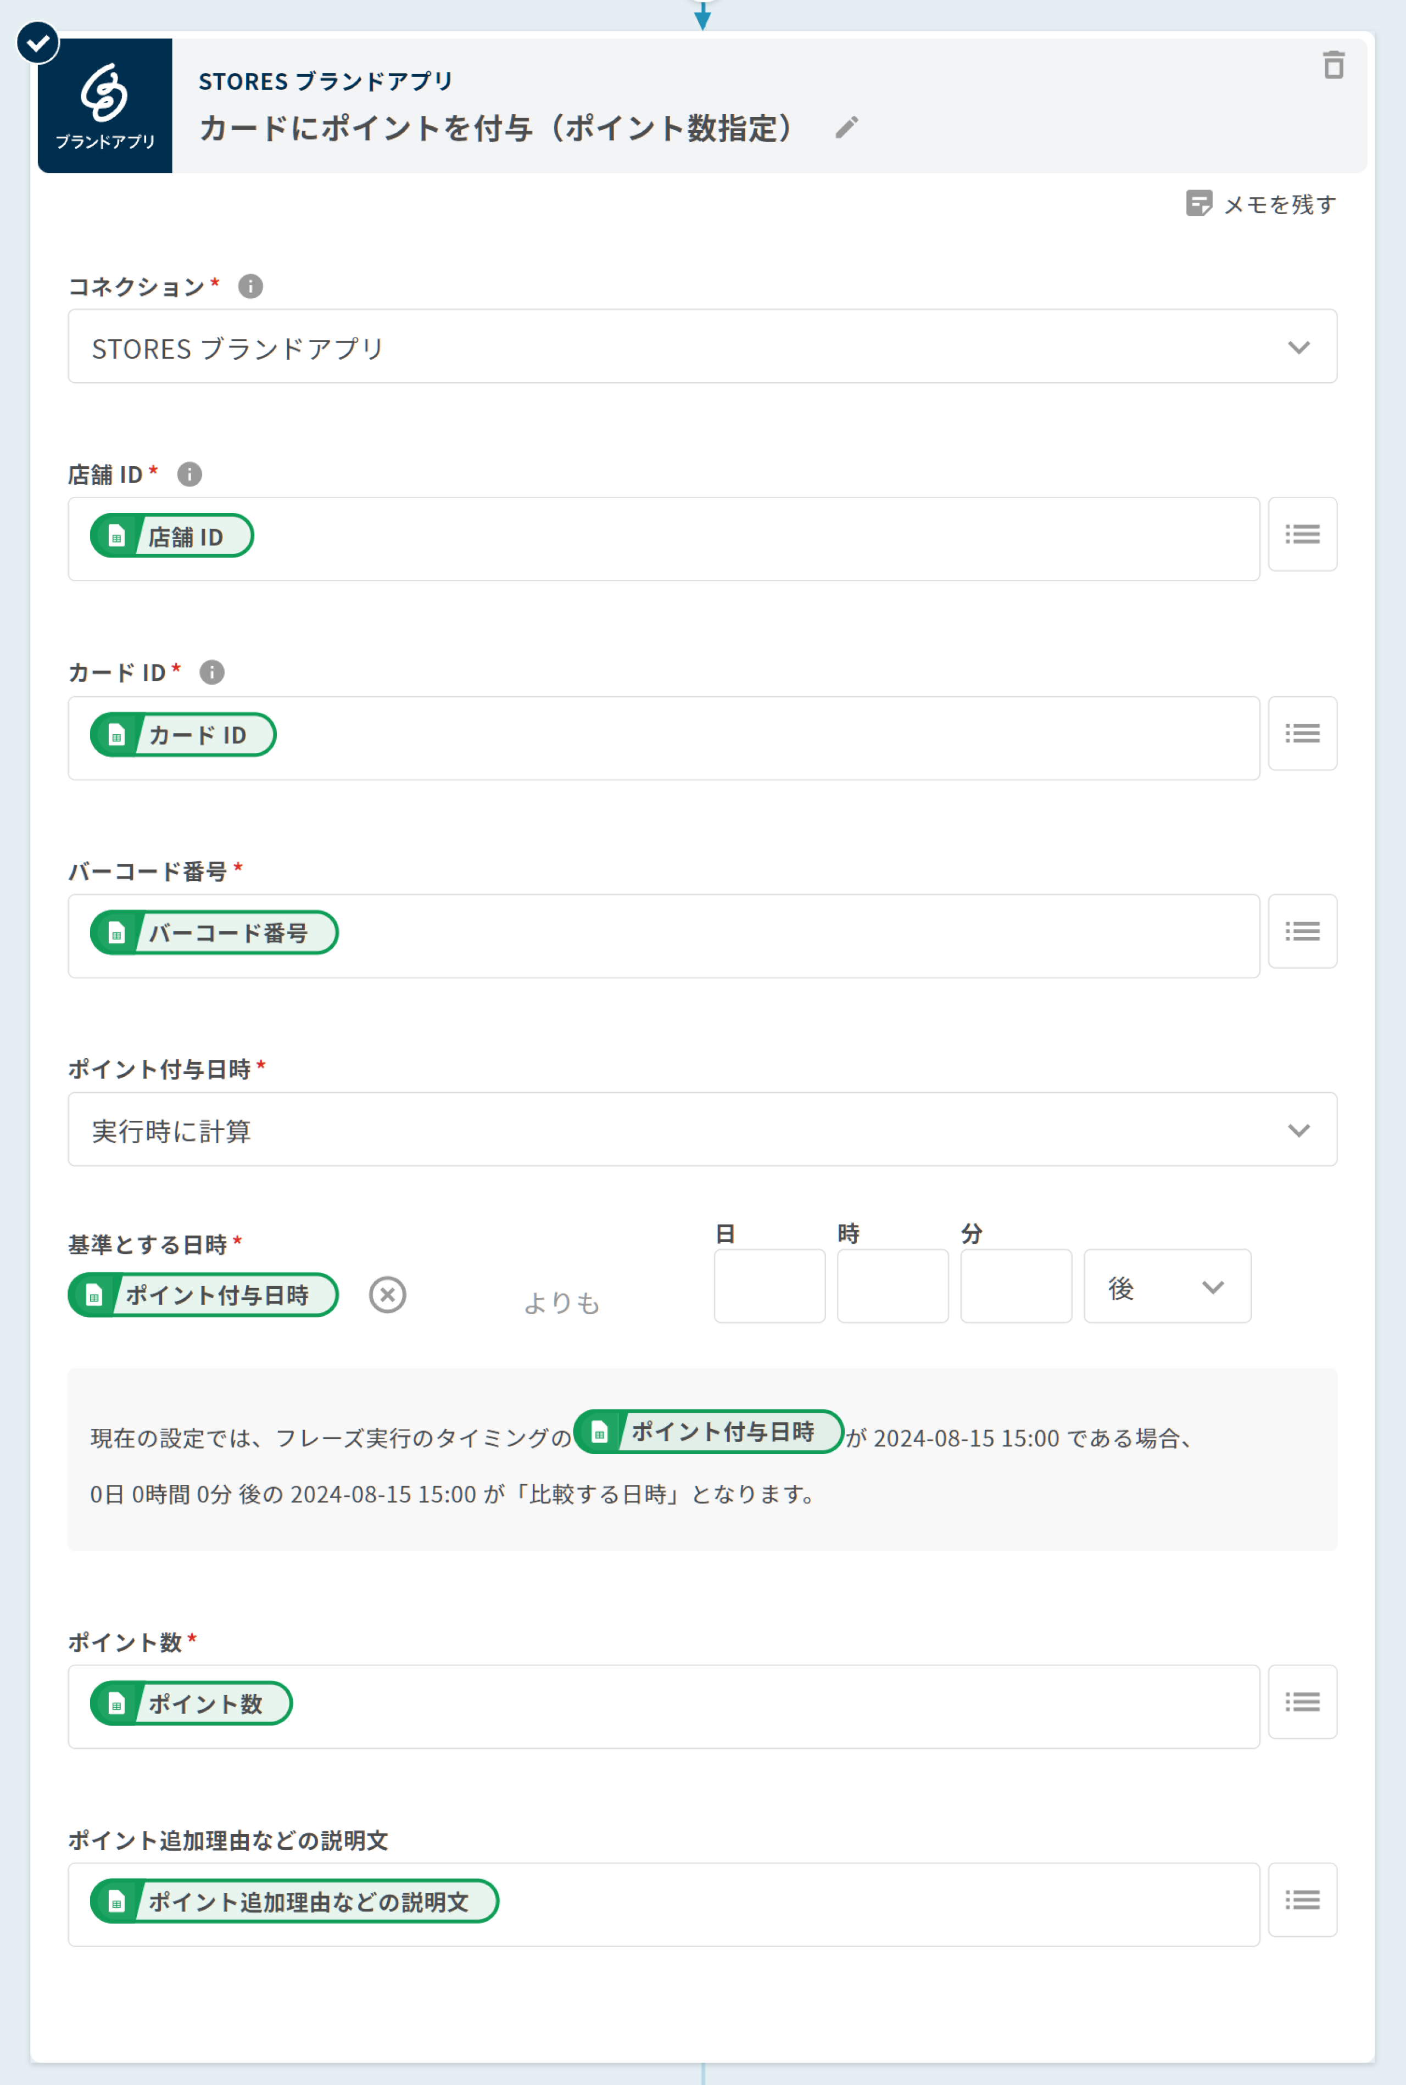Remove the ポイント付与日時 base date pill
Viewport: 1406px width, 2085px height.
pos(387,1295)
